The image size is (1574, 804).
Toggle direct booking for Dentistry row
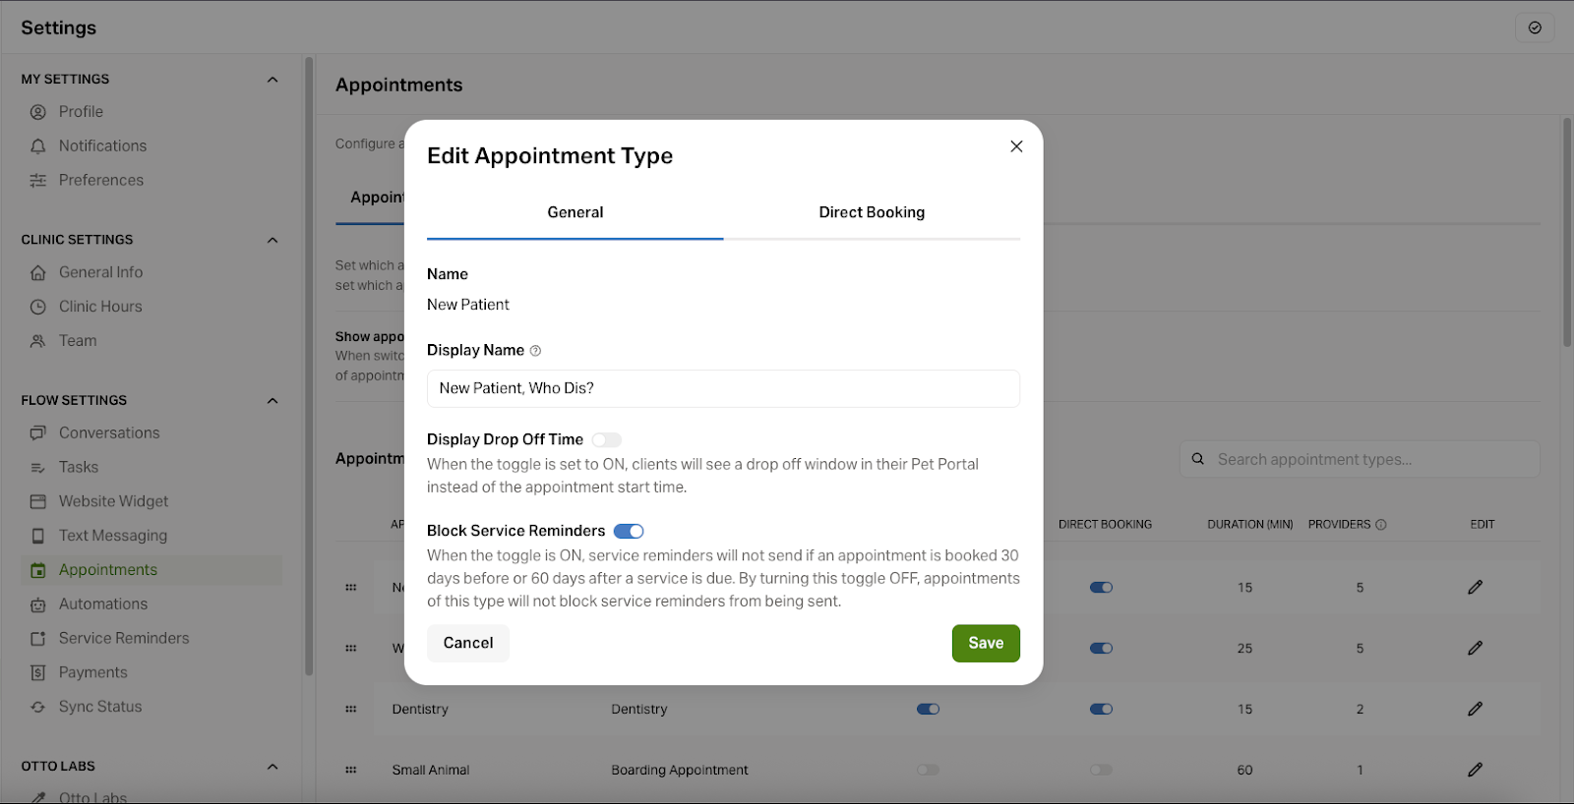tap(1101, 709)
